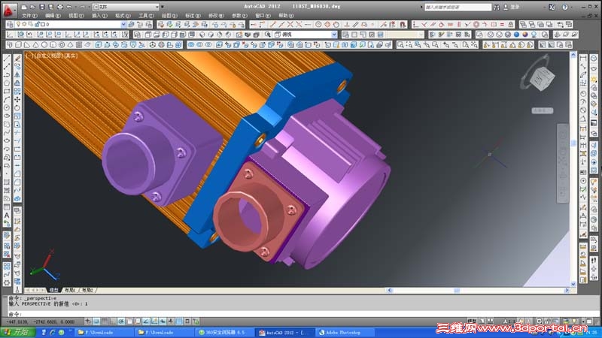
Task: Expand the arrow beside the Help icon
Action: 571,7
